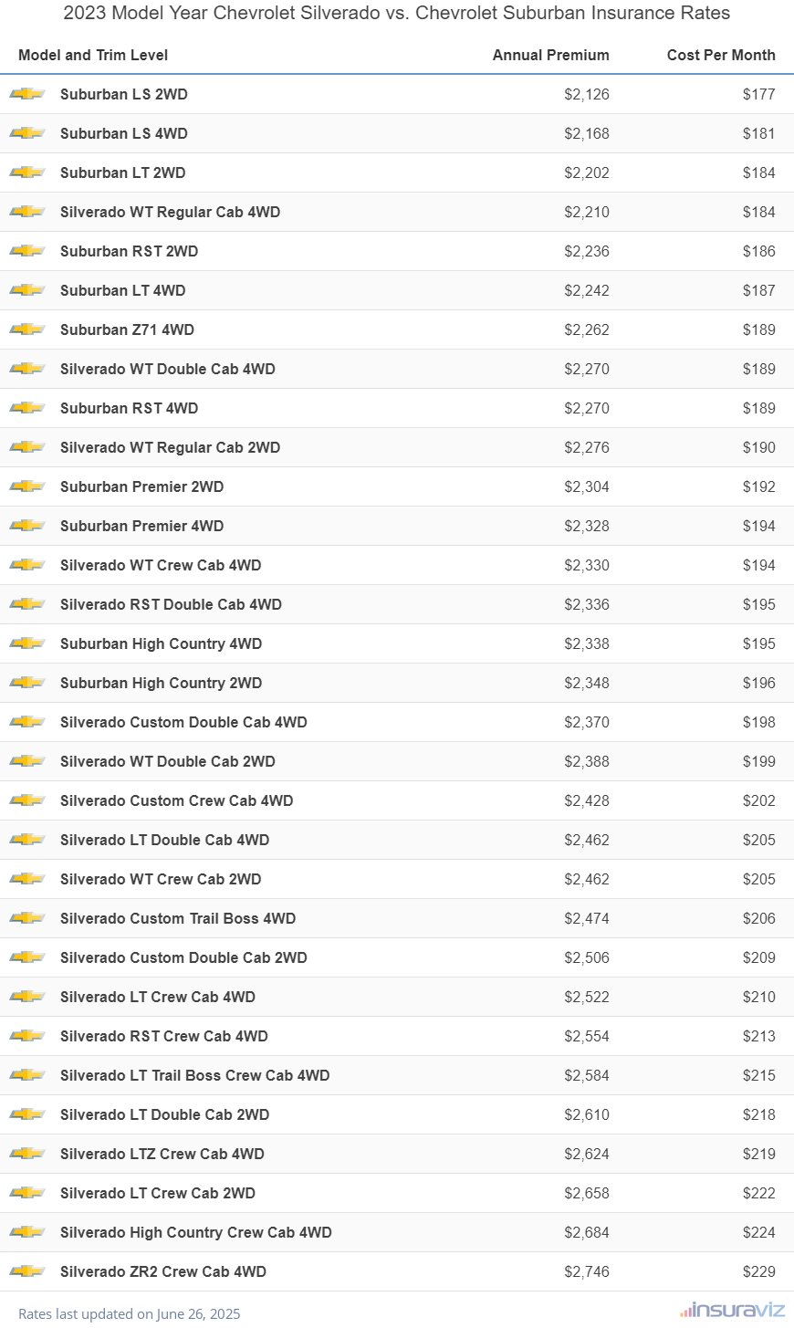Select the Suburban Z71 4WD trim name

(x=127, y=329)
